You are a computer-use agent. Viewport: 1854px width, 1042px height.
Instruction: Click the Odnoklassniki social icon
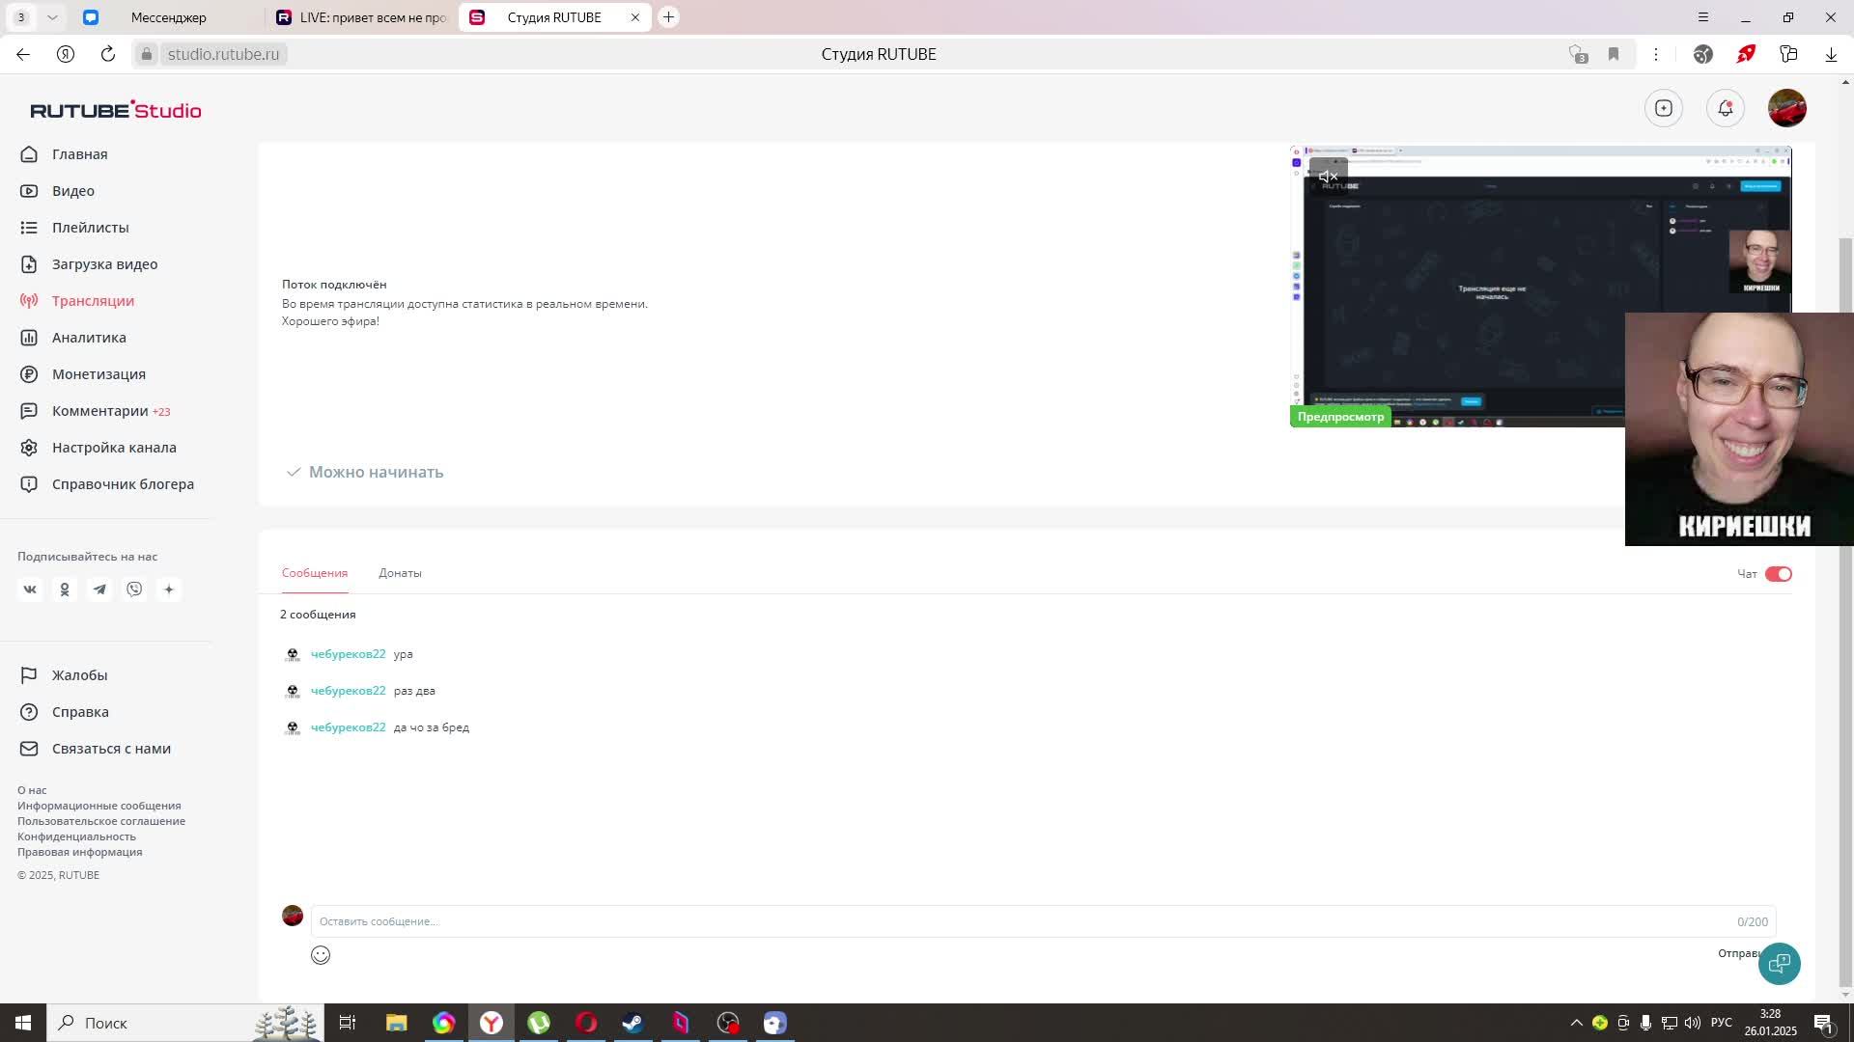(65, 590)
